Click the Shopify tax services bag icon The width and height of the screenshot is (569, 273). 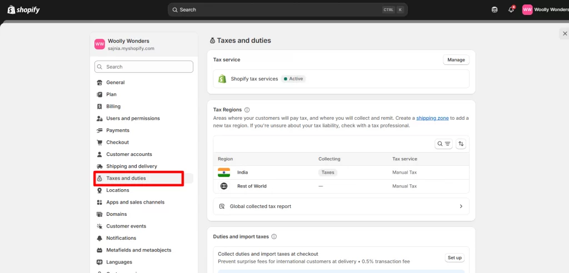click(222, 79)
